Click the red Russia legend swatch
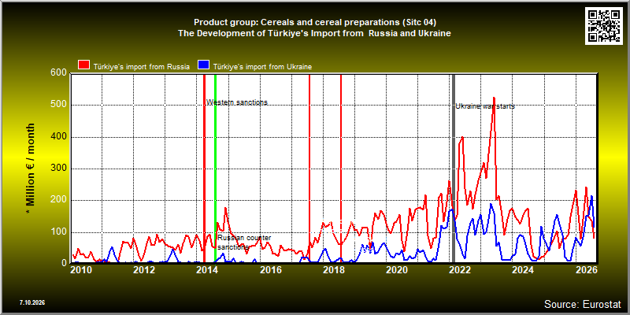 click(84, 65)
